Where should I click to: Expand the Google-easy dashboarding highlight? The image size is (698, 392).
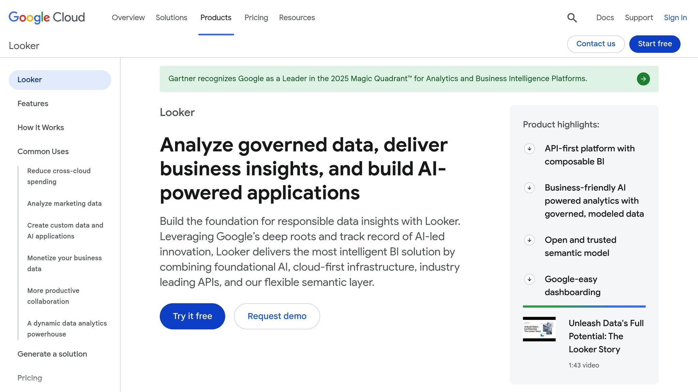[529, 279]
